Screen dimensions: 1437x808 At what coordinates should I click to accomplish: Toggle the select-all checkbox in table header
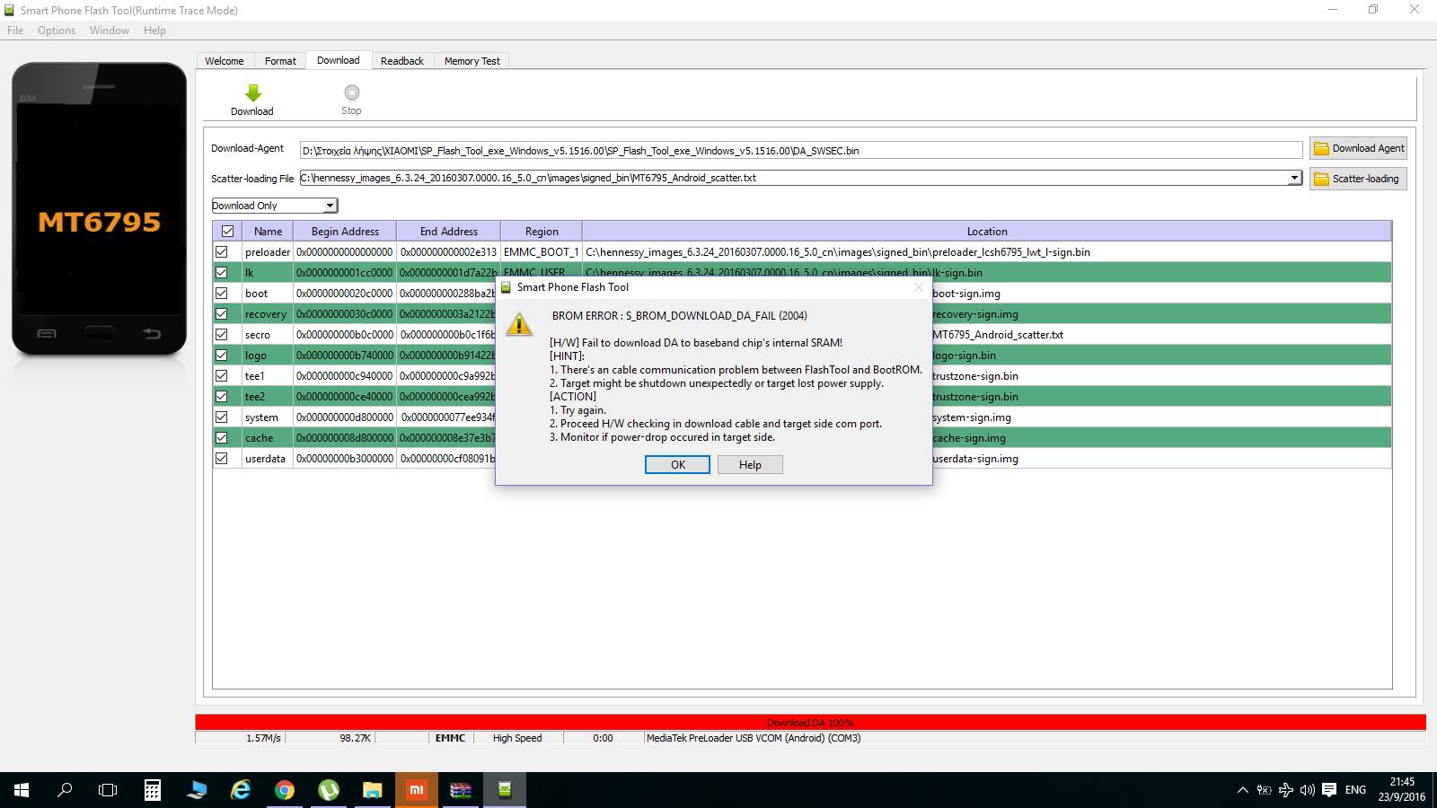[227, 232]
